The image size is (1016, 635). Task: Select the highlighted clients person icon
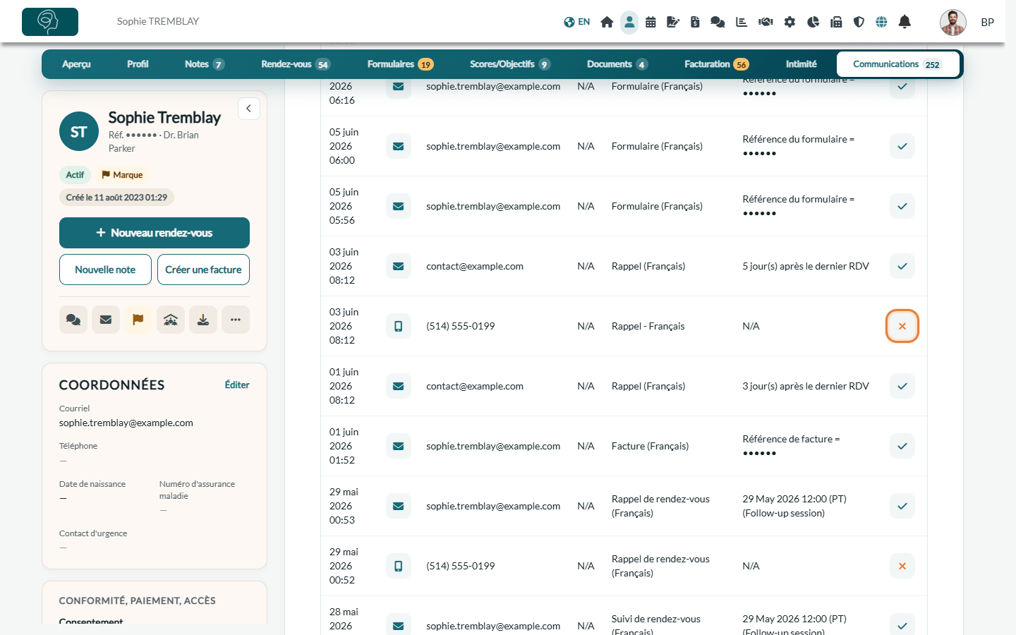coord(629,22)
